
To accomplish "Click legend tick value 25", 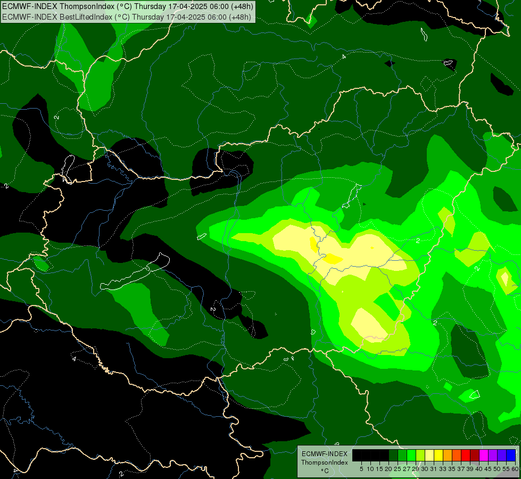I will pos(398,469).
